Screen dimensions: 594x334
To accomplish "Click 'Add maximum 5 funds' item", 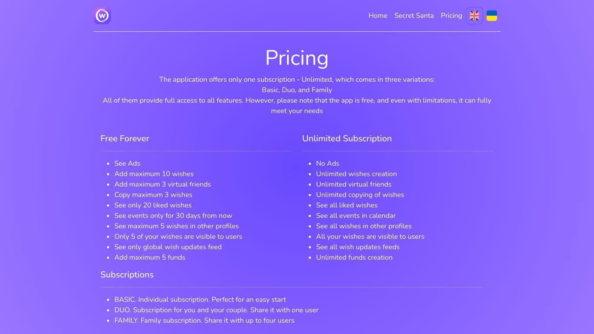I will (150, 257).
